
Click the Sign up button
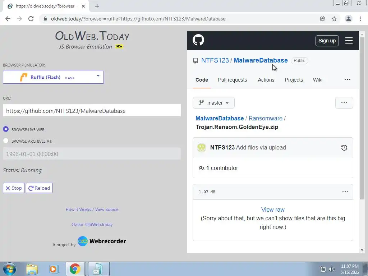[x=327, y=41]
